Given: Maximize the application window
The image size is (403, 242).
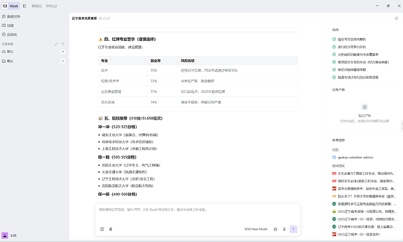Looking at the screenshot, I should click(x=388, y=6).
